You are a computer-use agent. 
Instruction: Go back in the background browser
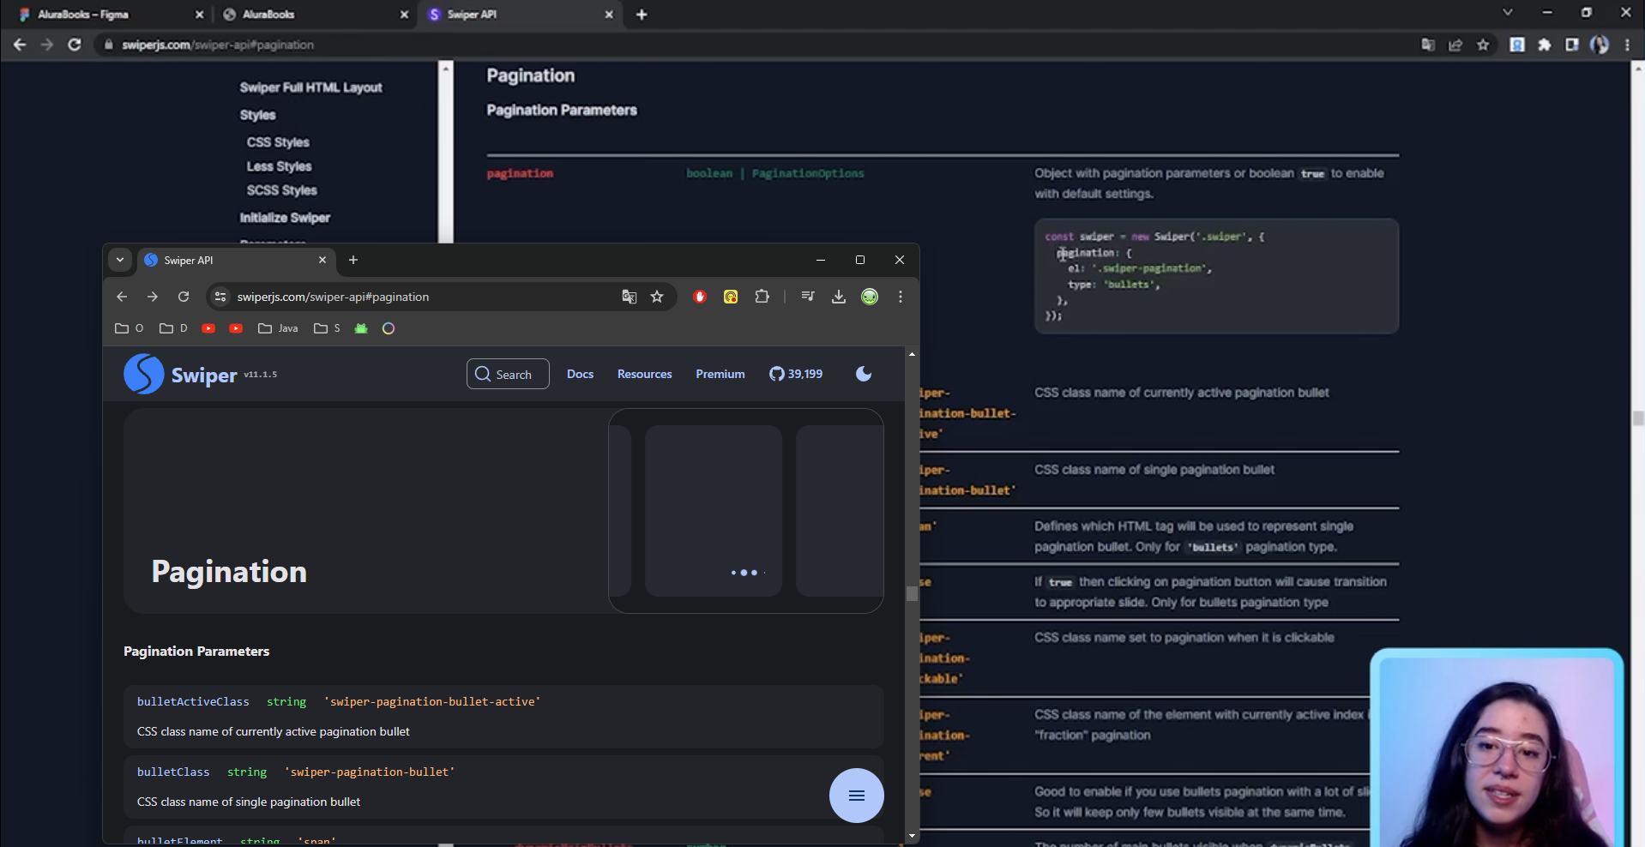click(x=20, y=45)
